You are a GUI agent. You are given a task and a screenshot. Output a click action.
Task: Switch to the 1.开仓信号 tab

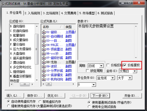point(14,13)
